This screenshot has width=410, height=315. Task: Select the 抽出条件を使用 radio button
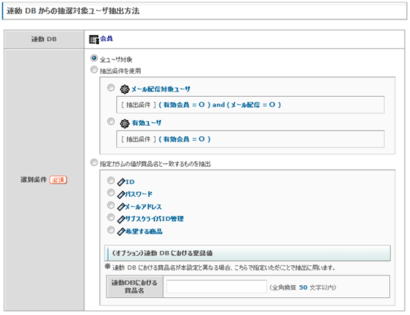94,70
